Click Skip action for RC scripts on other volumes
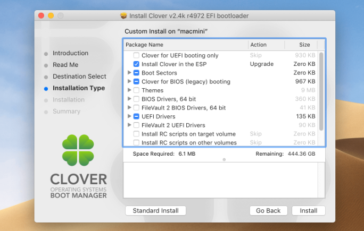The width and height of the screenshot is (364, 231). 255,142
